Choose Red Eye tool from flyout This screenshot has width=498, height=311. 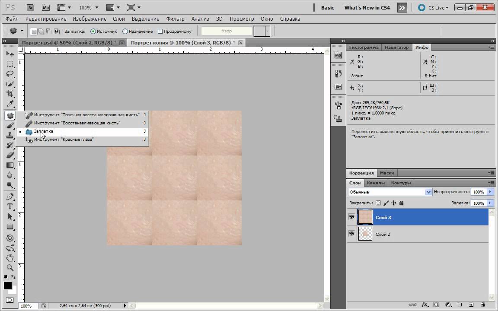point(64,140)
